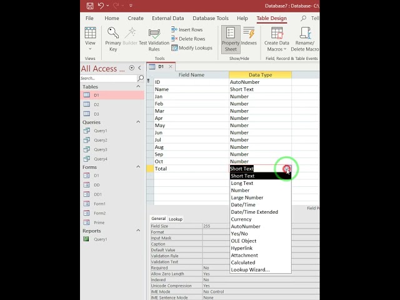Collapse the Forms group
This screenshot has height=300, width=400.
(x=138, y=167)
